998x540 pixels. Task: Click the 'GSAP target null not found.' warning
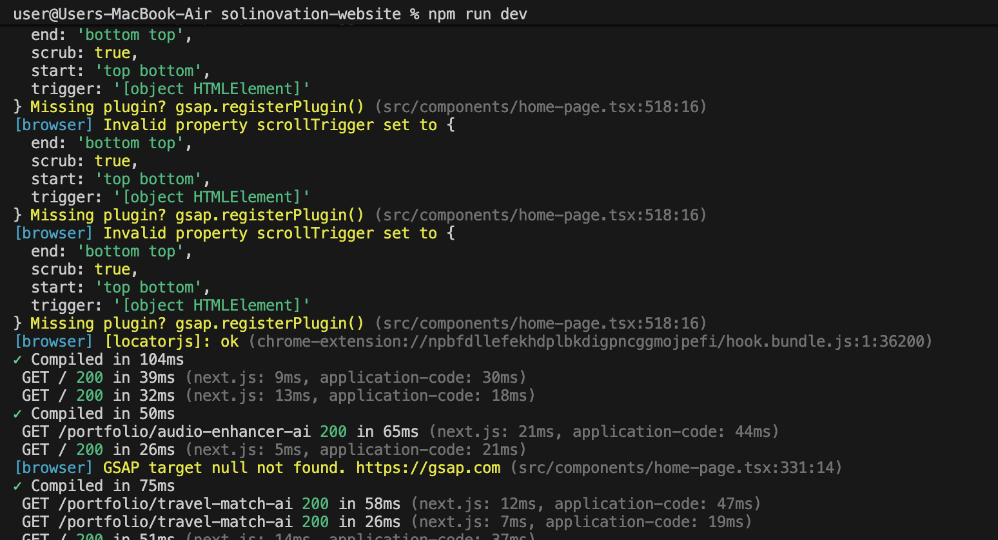[224, 468]
